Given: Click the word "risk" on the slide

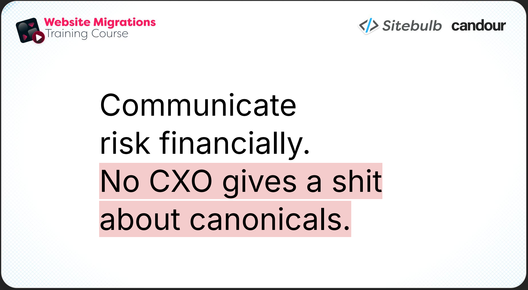Looking at the screenshot, I should click(x=125, y=143).
